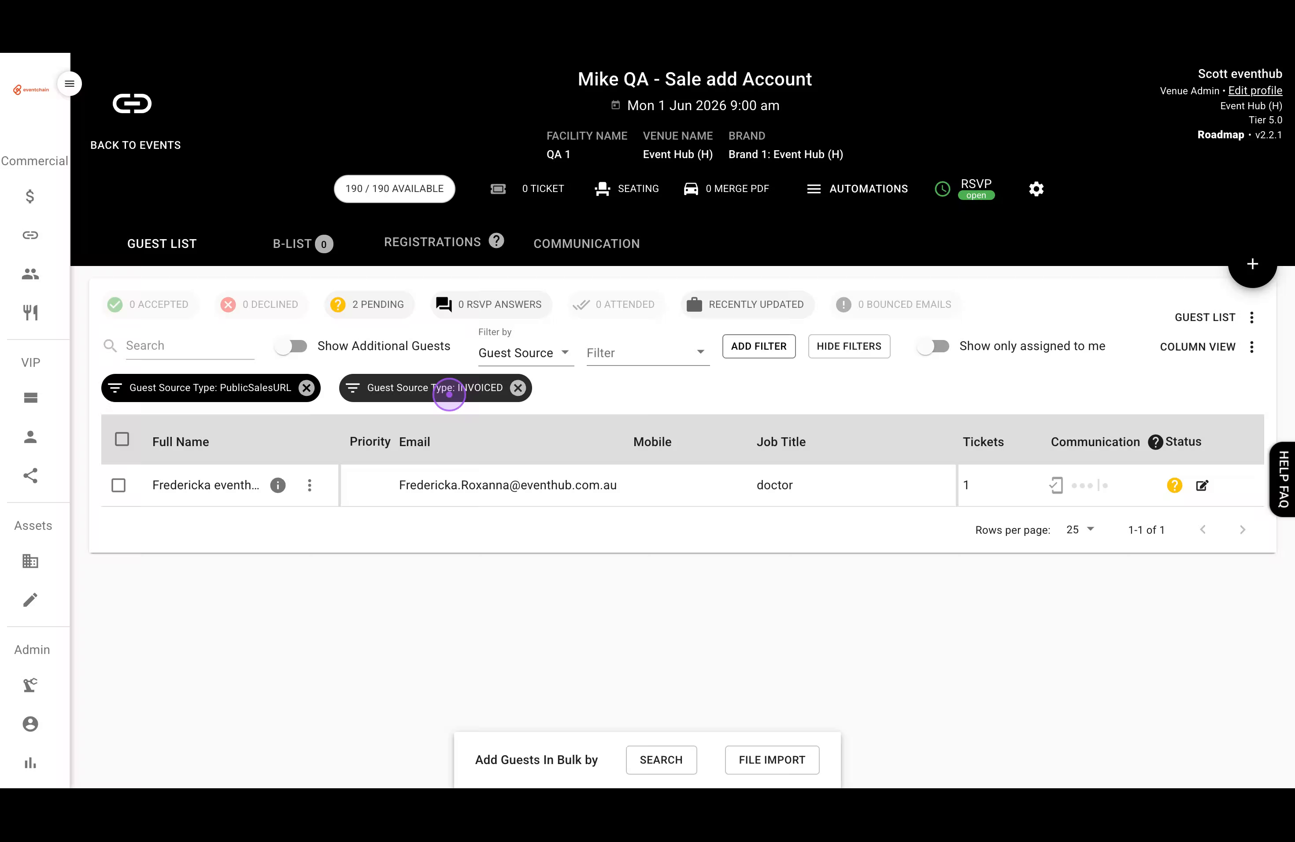This screenshot has height=842, width=1295.
Task: Open the event settings gear icon
Action: click(1036, 189)
